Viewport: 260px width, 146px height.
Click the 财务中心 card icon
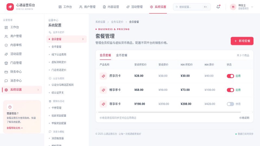click(x=6, y=72)
